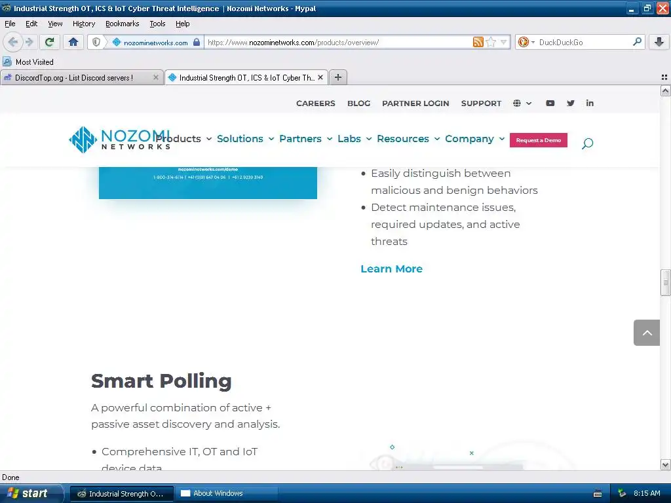Select Industrial Strength taskbar item
This screenshot has height=503, width=671.
tap(121, 494)
